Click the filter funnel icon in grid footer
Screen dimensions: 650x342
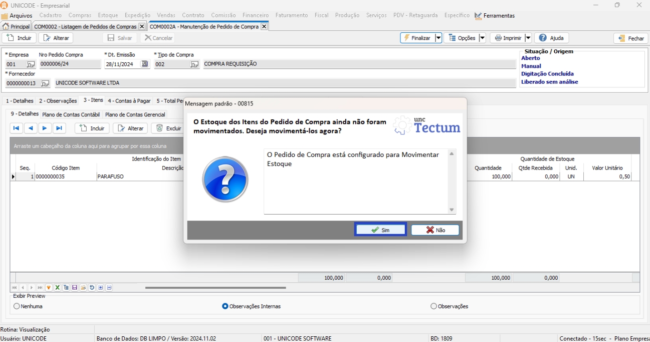click(49, 288)
